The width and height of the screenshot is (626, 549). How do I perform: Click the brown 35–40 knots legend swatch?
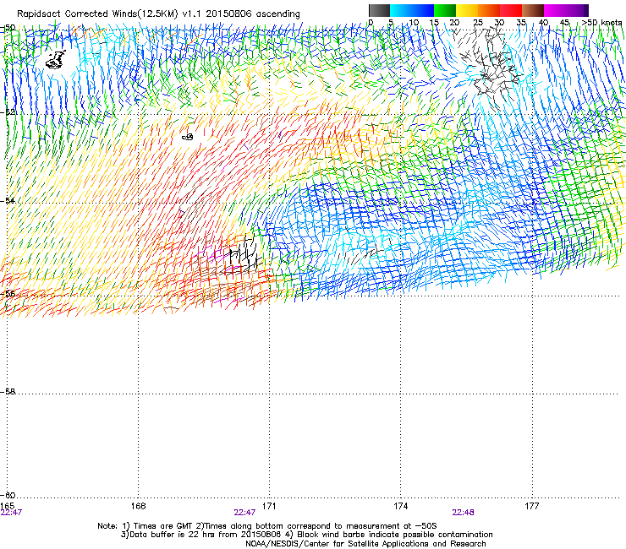(533, 10)
